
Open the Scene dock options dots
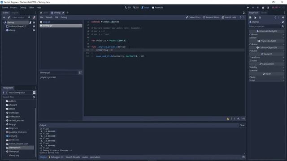pyautogui.click(x=36, y=13)
